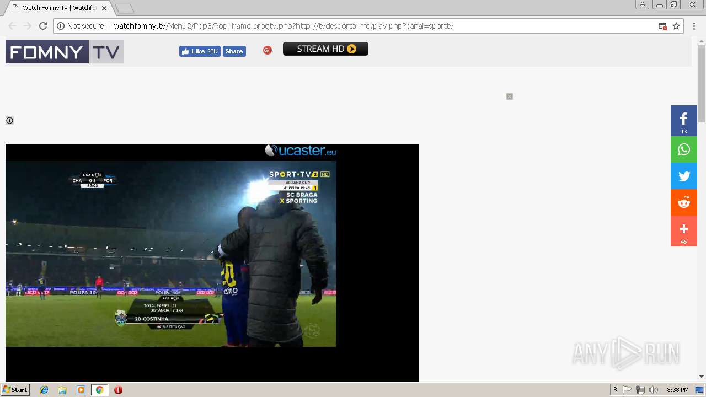Image resolution: width=706 pixels, height=397 pixels.
Task: Click the red Opera taskbar icon
Action: pyautogui.click(x=118, y=390)
